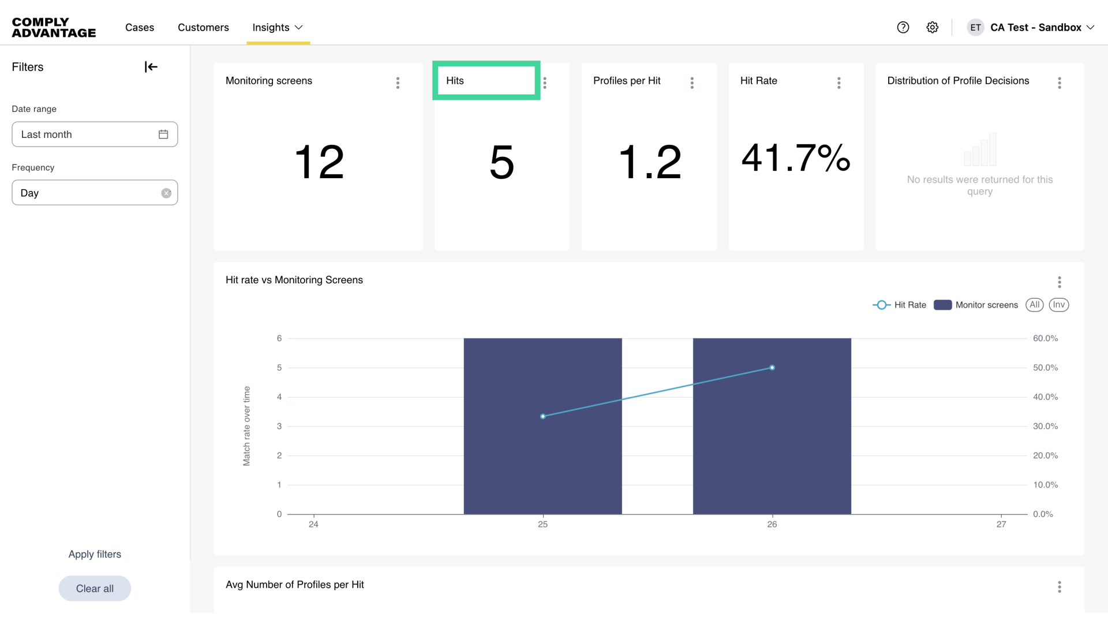Expand the Insights navigation dropdown
The image size is (1108, 623).
click(278, 27)
